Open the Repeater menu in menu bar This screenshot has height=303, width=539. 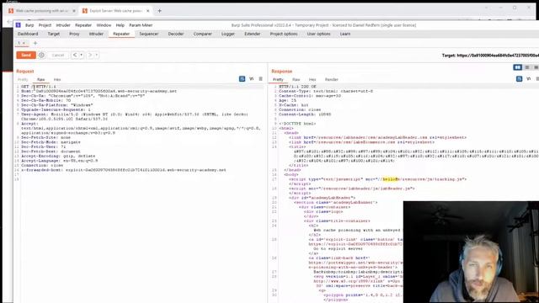point(83,25)
